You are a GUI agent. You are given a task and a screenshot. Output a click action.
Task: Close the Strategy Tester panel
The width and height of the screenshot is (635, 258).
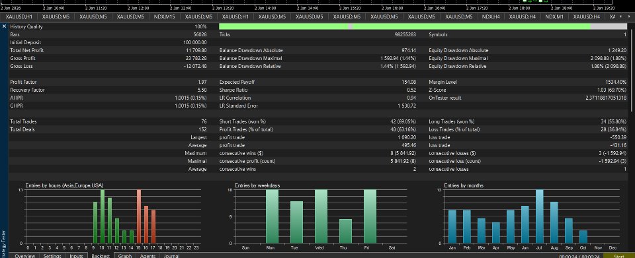(x=4, y=26)
